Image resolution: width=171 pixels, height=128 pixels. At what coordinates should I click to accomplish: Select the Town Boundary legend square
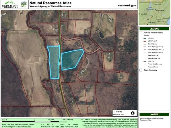[141, 70]
